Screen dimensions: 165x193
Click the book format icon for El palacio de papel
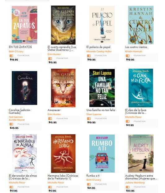pyautogui.click(x=89, y=56)
